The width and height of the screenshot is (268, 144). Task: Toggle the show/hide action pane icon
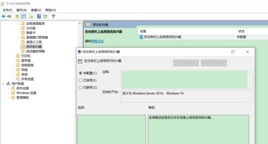45,16
